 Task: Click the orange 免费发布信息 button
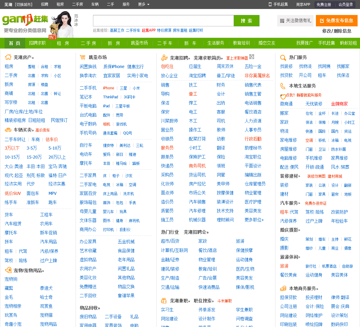point(337,21)
